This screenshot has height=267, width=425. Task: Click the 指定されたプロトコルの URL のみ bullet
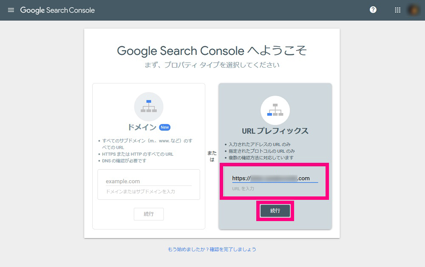click(x=261, y=151)
